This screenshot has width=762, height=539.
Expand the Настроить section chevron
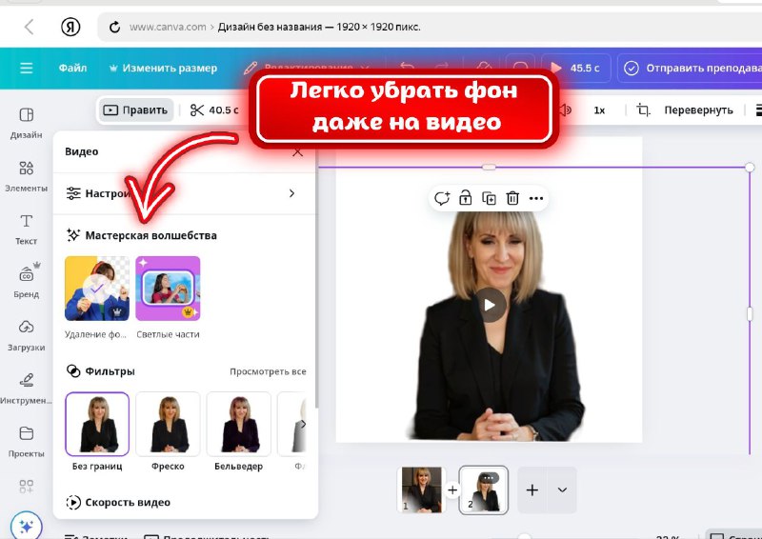tap(291, 193)
